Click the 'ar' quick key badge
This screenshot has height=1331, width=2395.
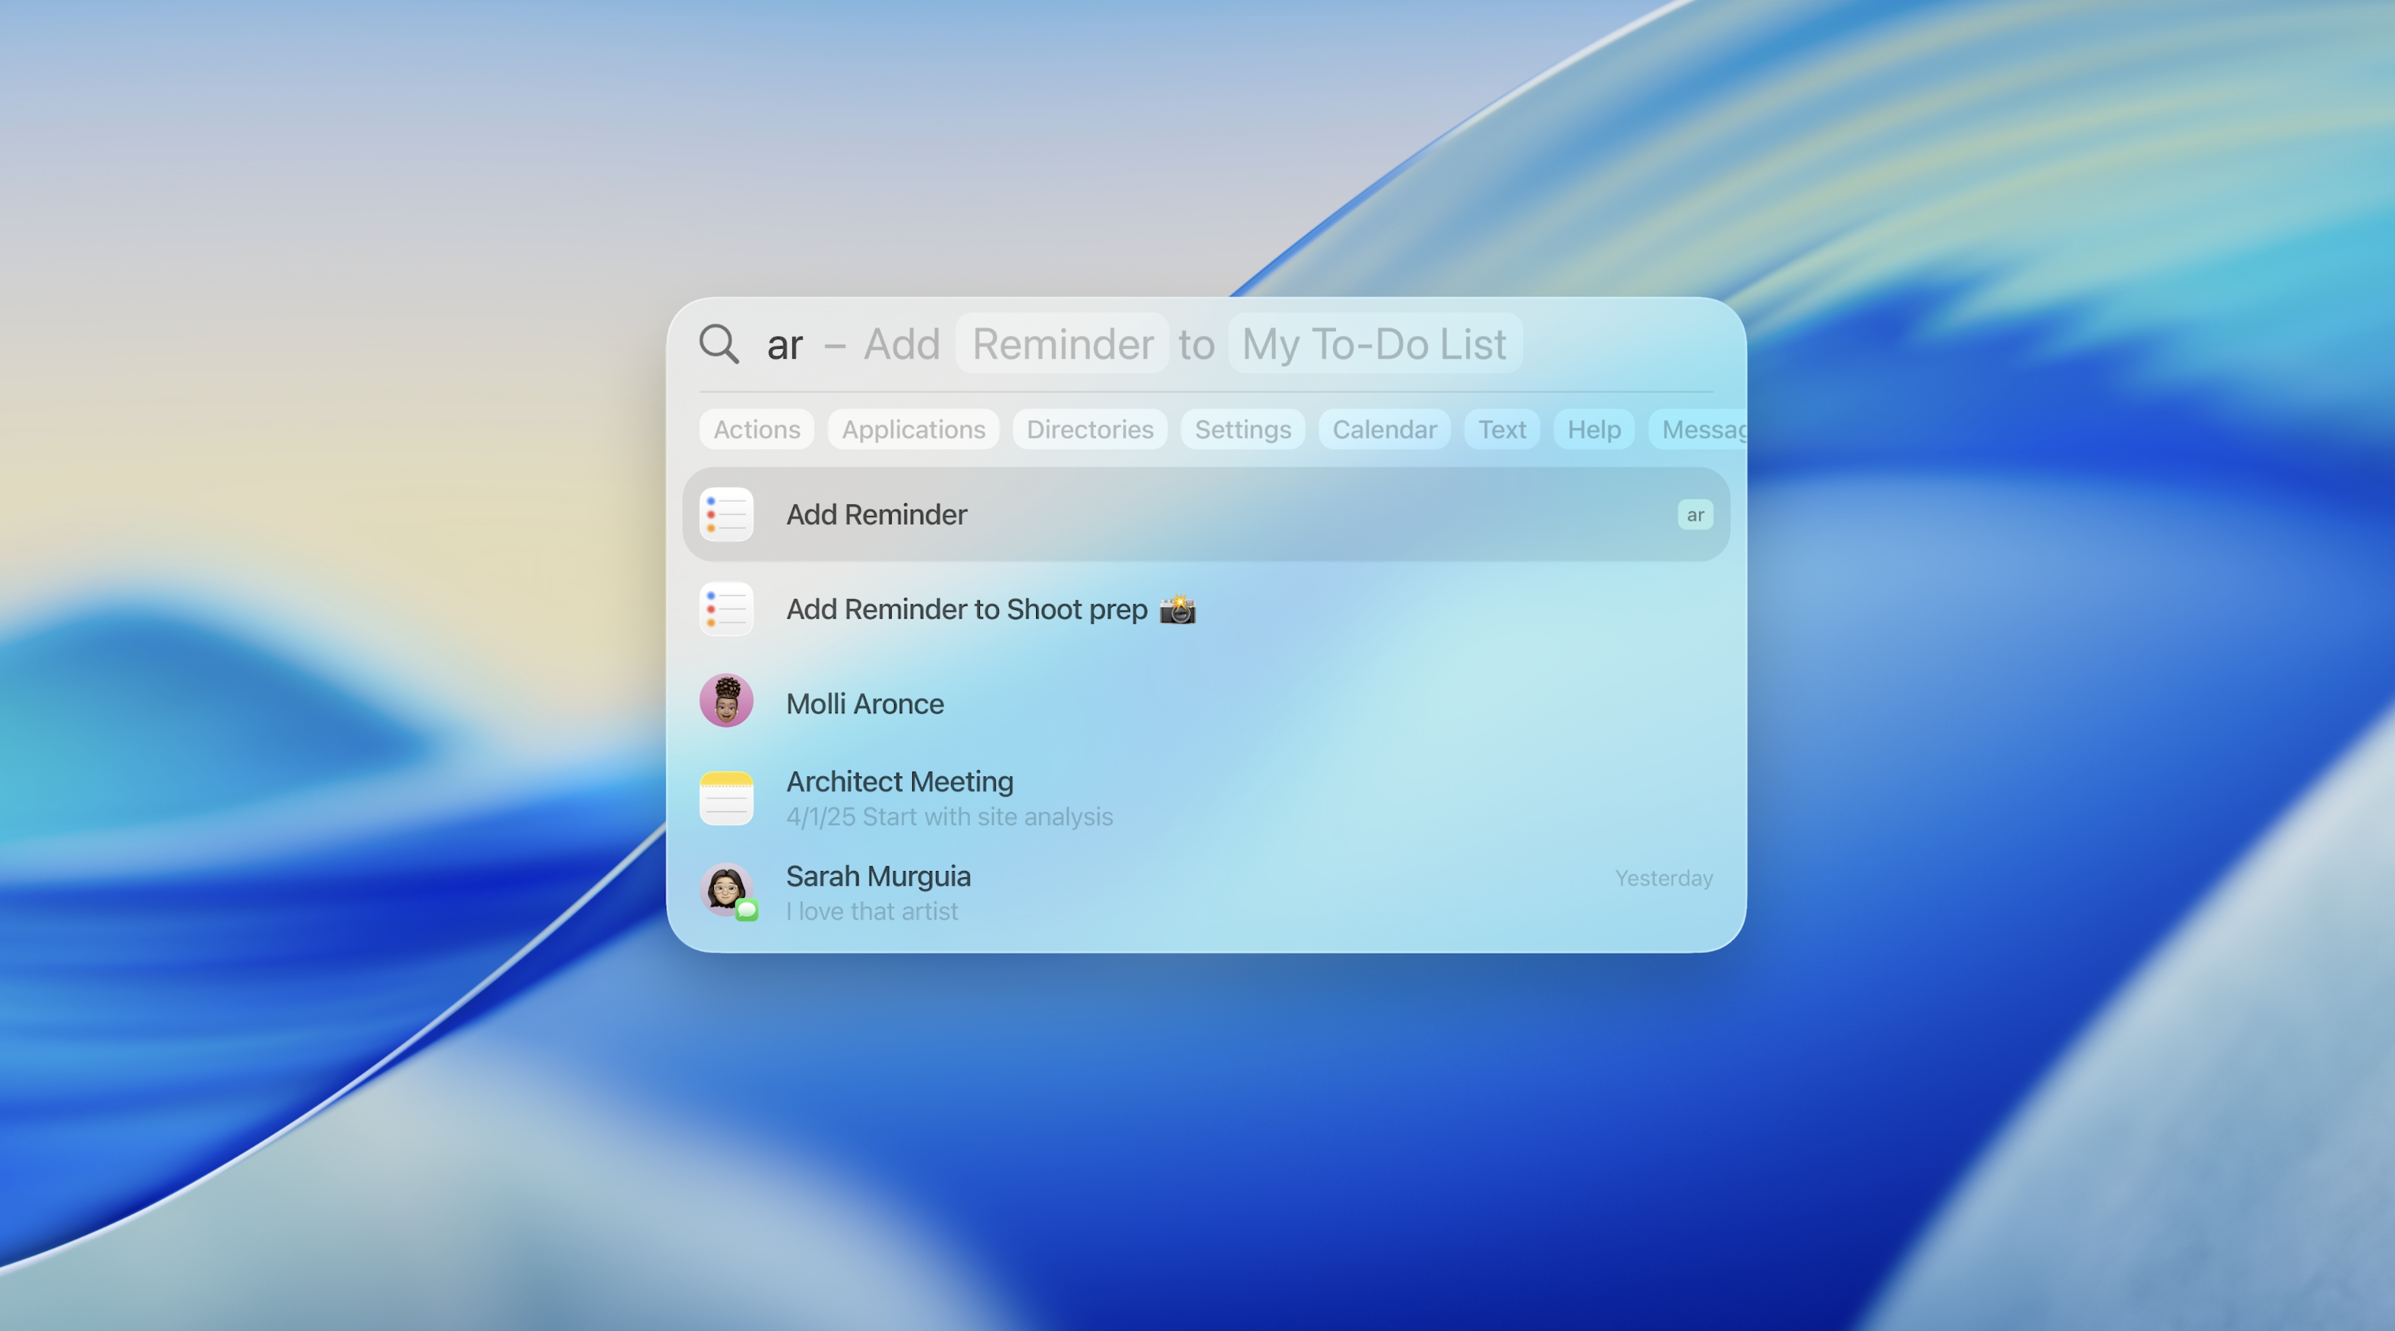[1695, 515]
